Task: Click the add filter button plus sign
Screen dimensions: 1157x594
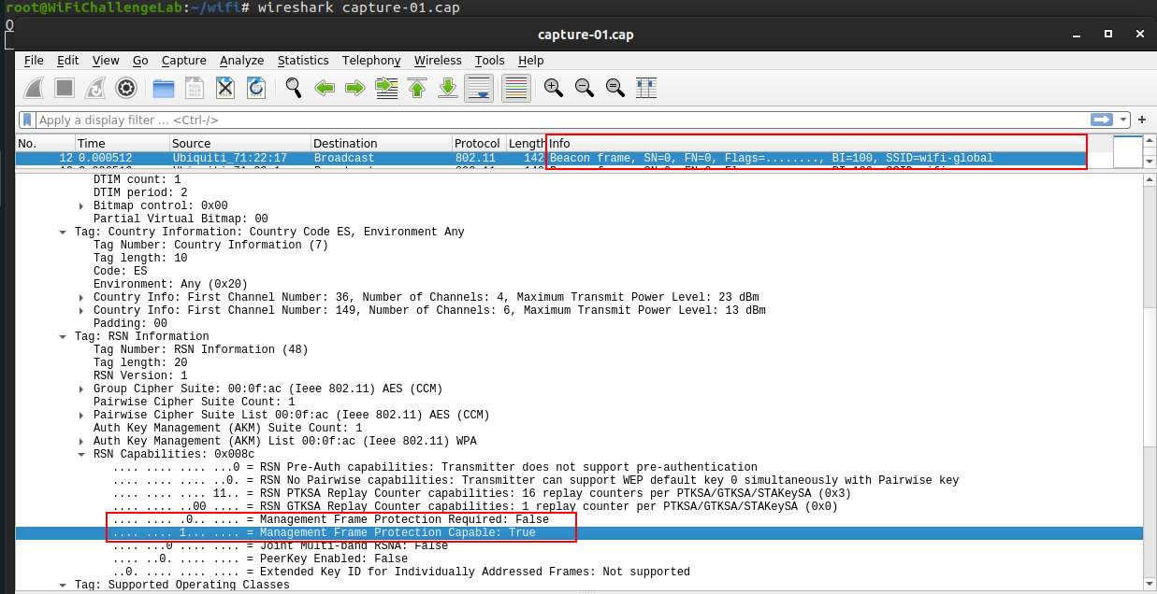Action: [1141, 120]
